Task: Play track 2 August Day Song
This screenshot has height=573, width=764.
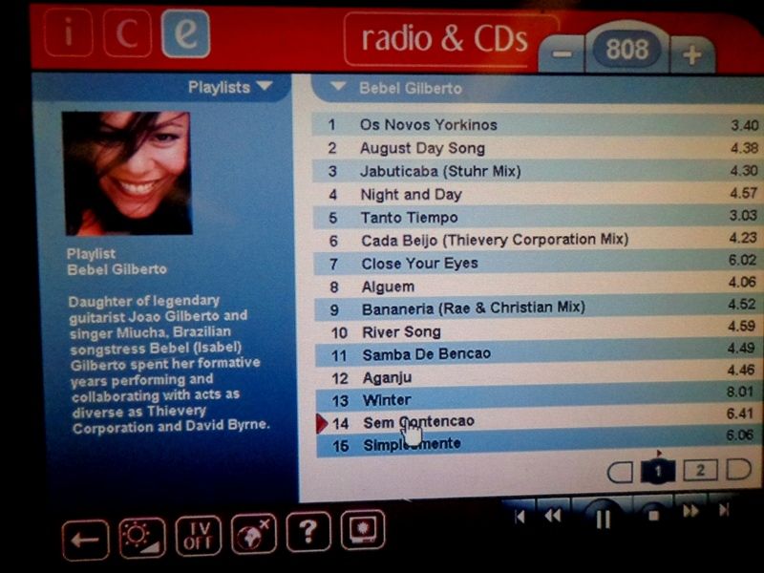Action: click(536, 148)
